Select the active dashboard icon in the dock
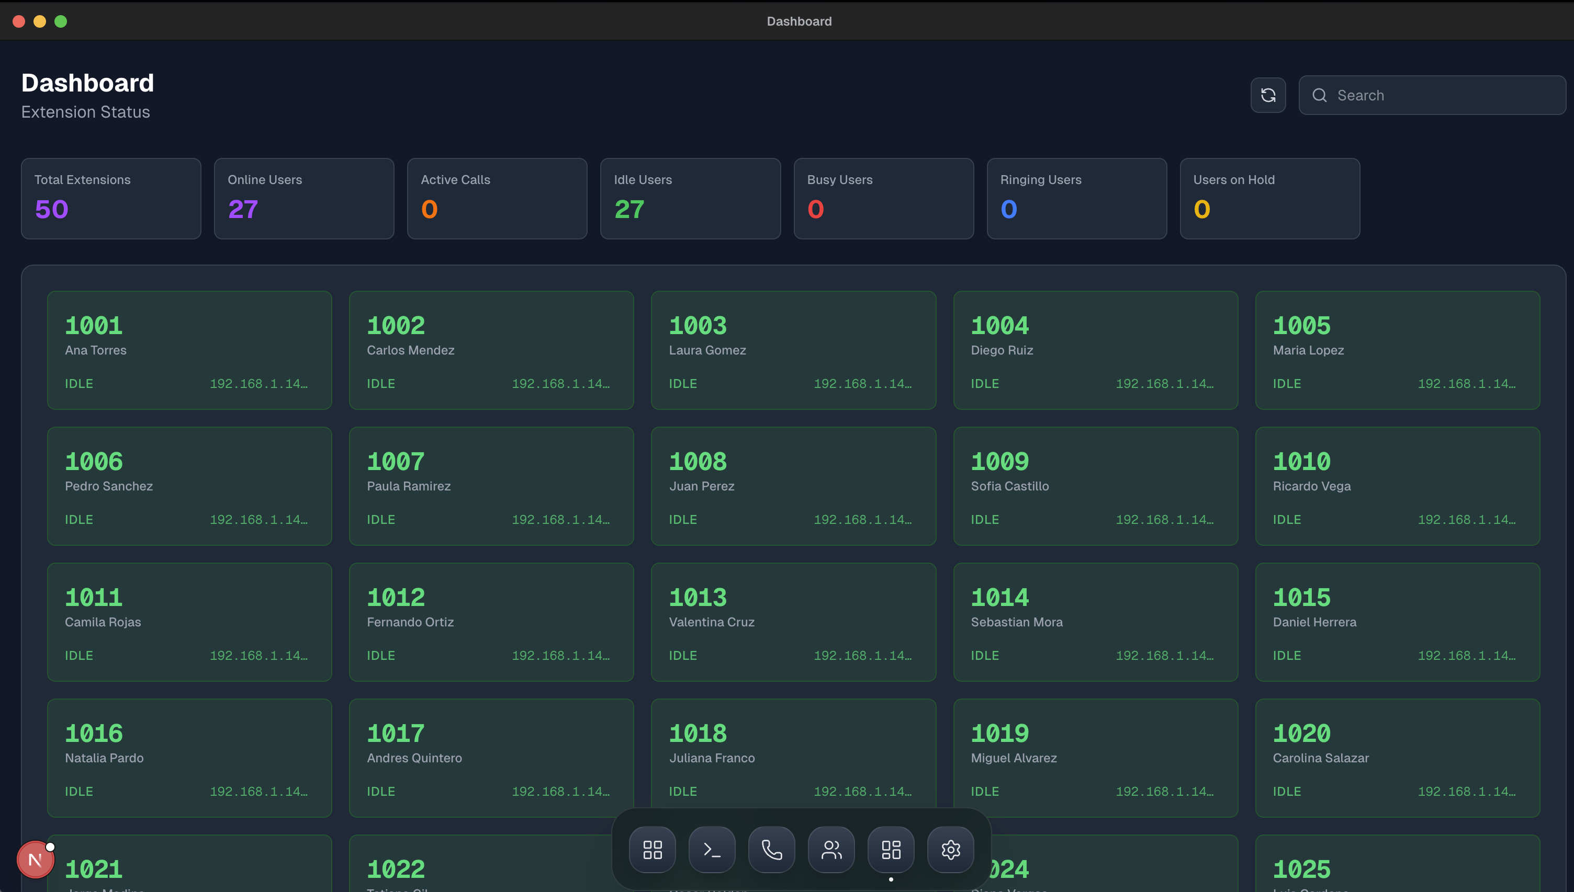1574x892 pixels. [891, 850]
